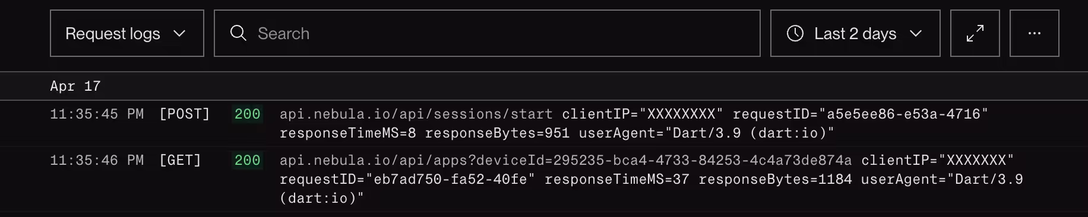Click the chevron beside Request logs
The width and height of the screenshot is (1088, 217).
click(179, 34)
